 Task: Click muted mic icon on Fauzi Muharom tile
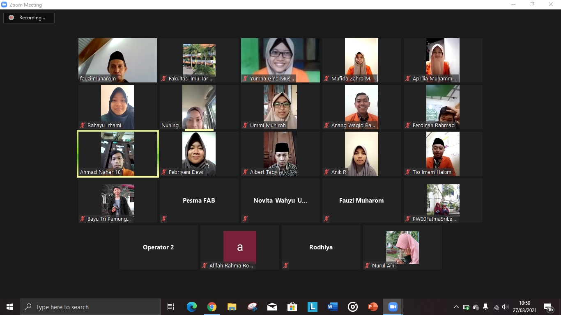pyautogui.click(x=326, y=219)
